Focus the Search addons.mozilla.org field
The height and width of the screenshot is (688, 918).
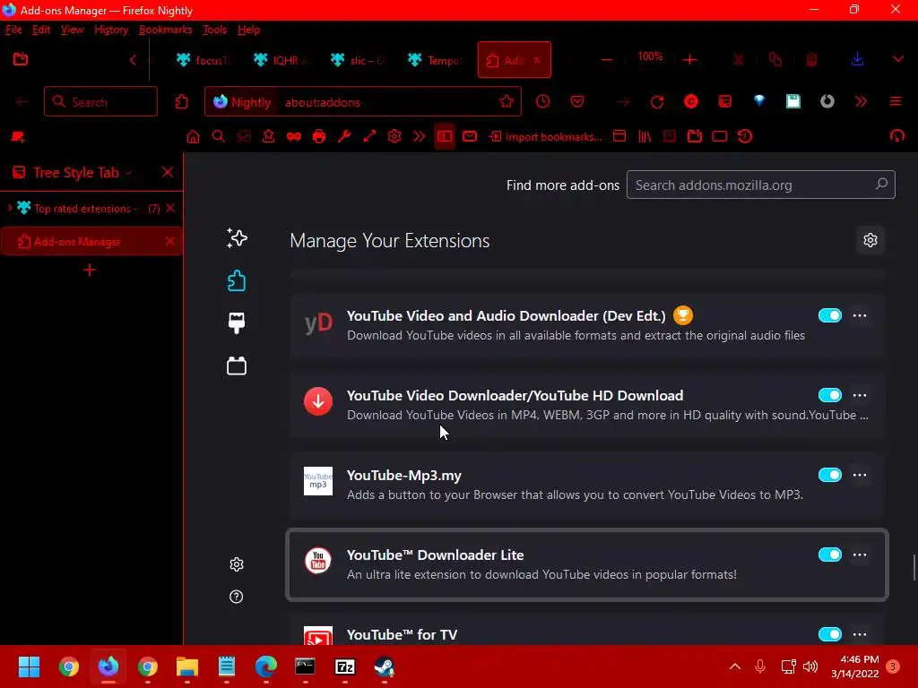(x=760, y=185)
